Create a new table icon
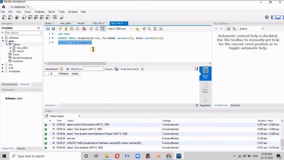 (x=30, y=17)
